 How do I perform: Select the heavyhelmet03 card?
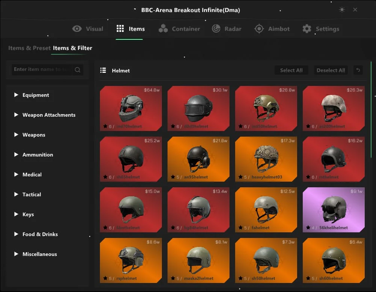point(266,159)
